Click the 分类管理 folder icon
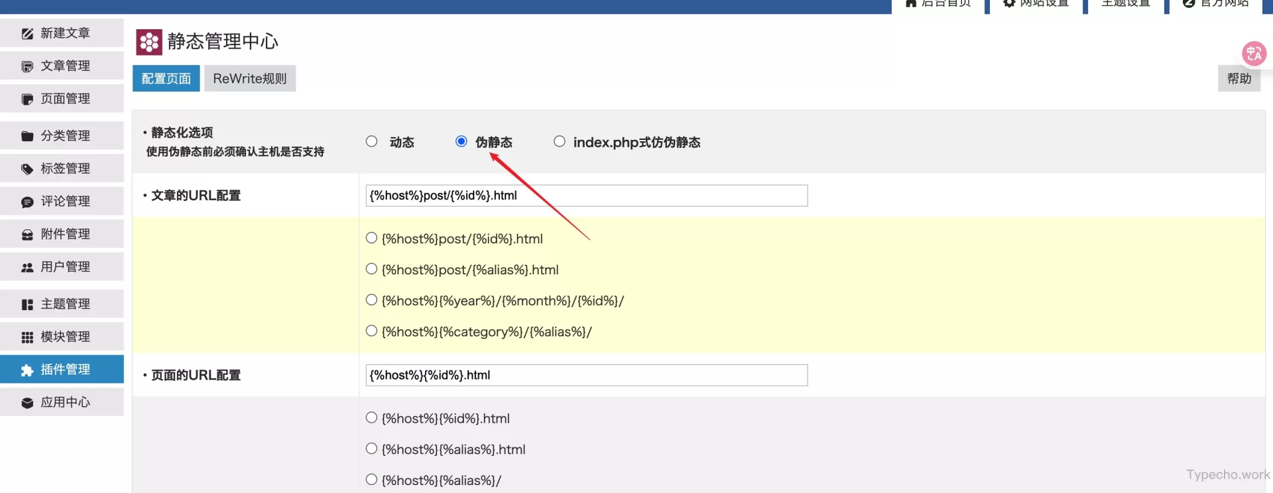1273x493 pixels. coord(27,137)
